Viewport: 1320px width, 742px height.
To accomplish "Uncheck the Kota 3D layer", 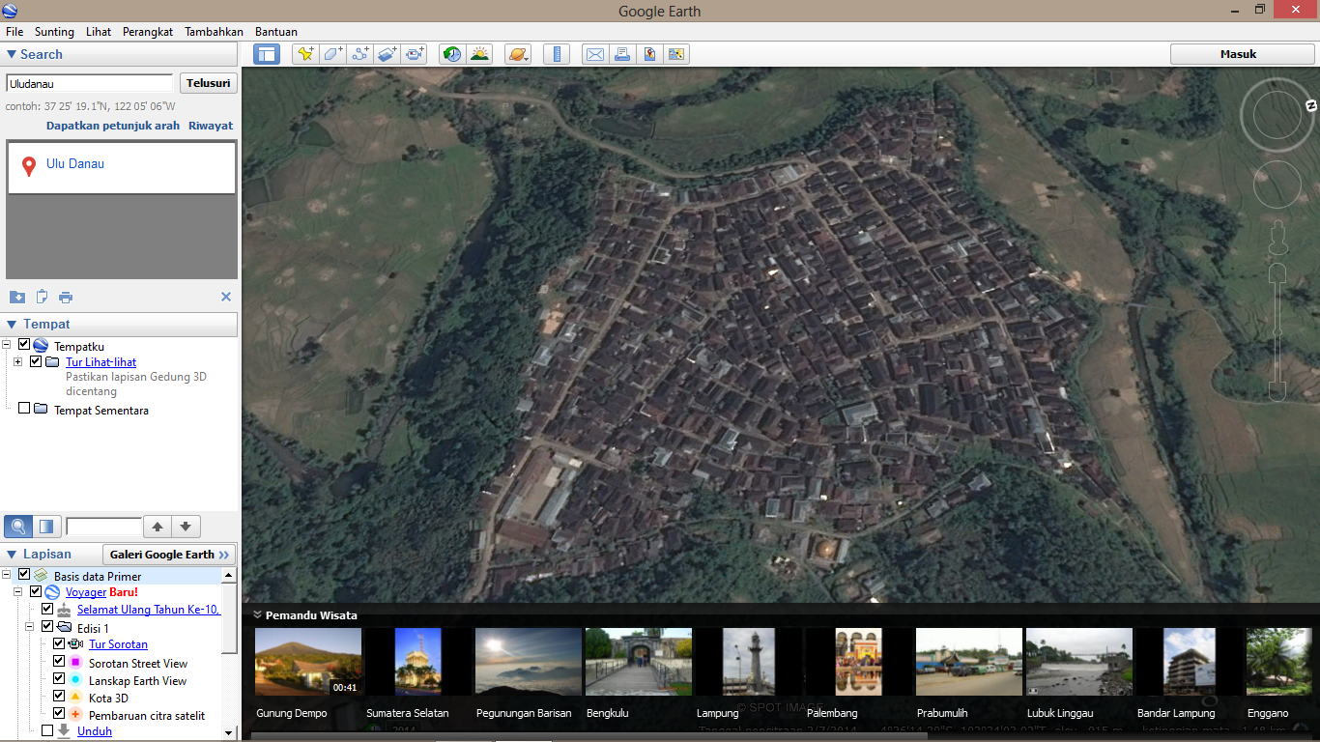I will pyautogui.click(x=59, y=697).
